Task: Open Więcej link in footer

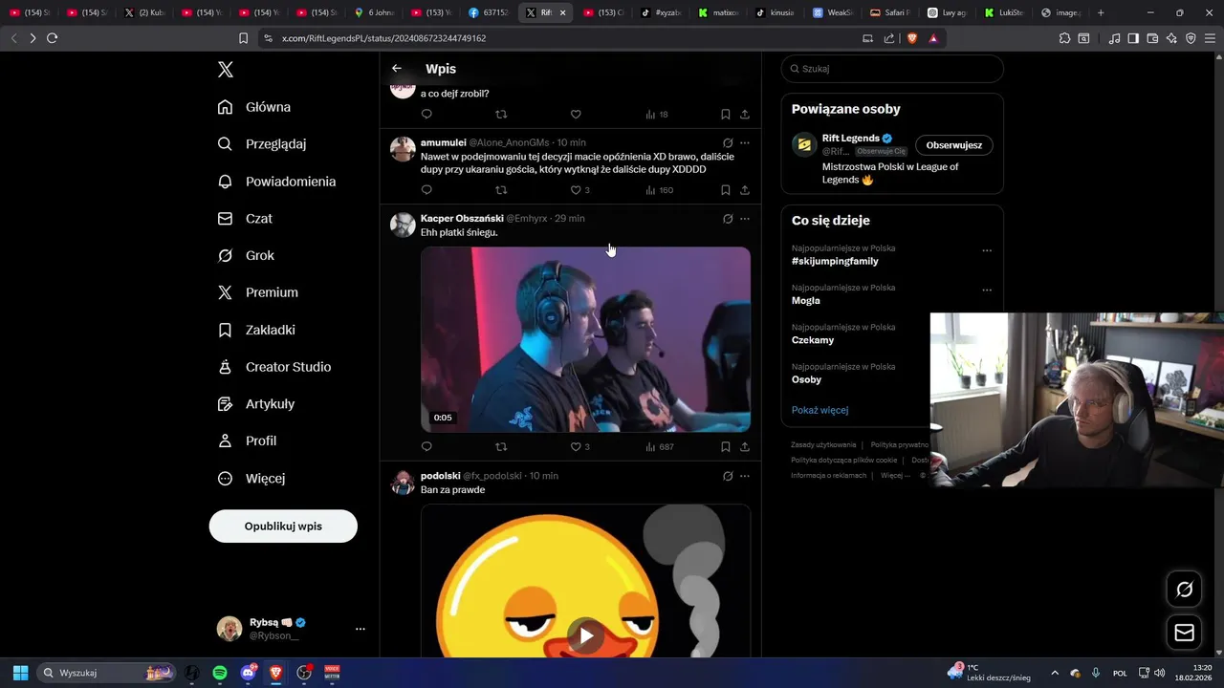Action: click(x=893, y=475)
